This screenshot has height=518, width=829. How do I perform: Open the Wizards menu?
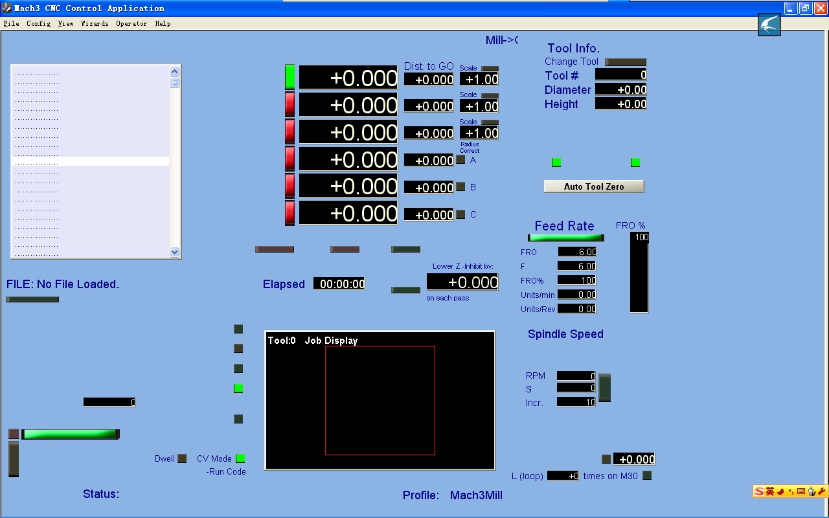coord(95,23)
